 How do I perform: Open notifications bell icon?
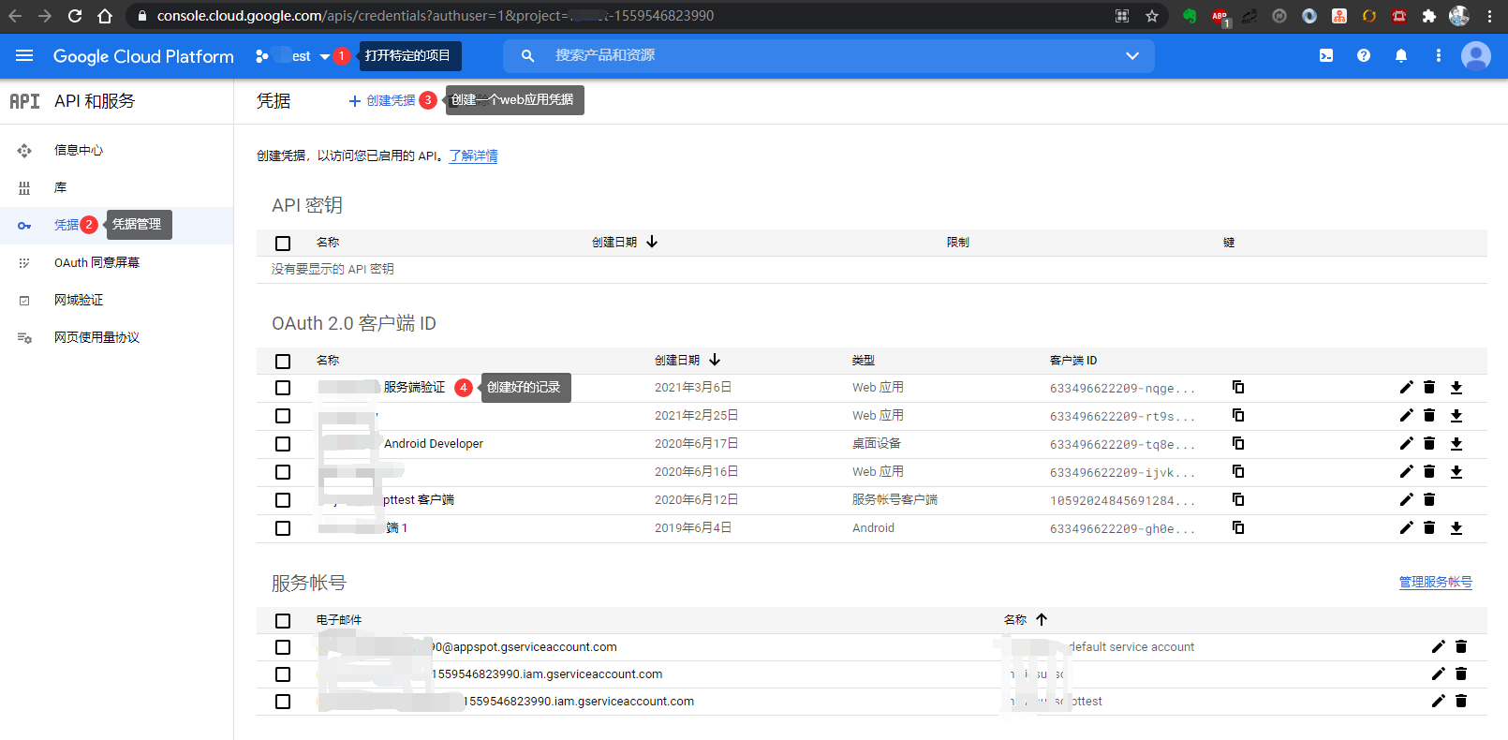pyautogui.click(x=1401, y=56)
